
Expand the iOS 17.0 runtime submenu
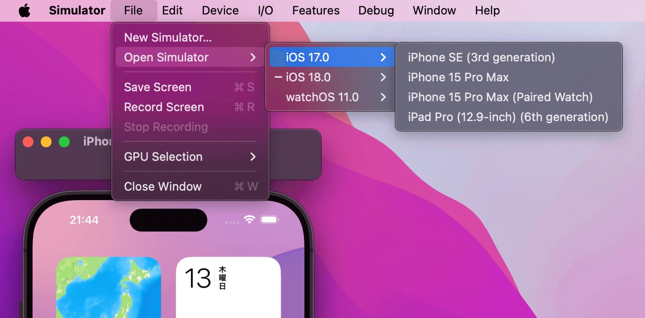[332, 57]
